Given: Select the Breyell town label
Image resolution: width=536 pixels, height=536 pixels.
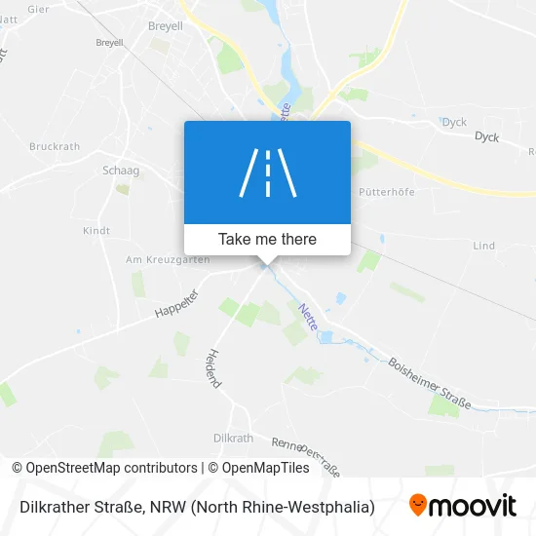Looking at the screenshot, I should [x=166, y=26].
